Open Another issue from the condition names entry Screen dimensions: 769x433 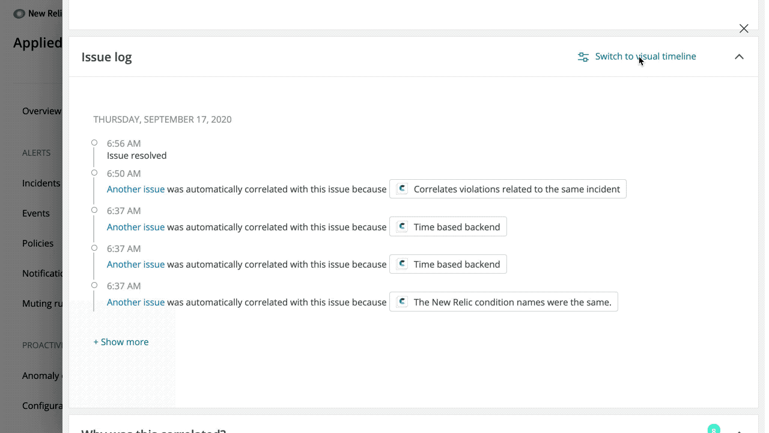135,301
